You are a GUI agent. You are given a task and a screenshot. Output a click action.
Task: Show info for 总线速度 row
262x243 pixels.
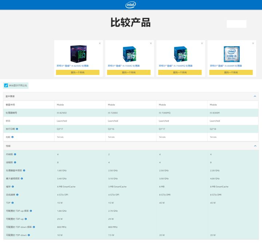(17, 195)
